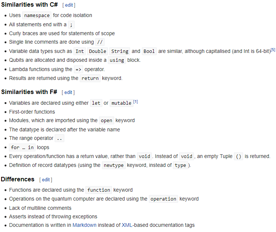Click the open code keyword
Screen dimensions: 276x232
(106, 121)
